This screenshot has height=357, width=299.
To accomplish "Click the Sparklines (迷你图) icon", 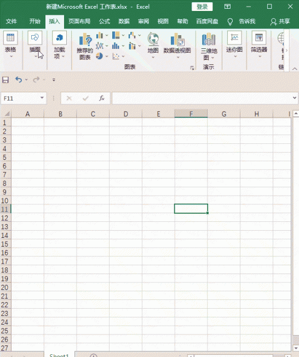I will [234, 38].
